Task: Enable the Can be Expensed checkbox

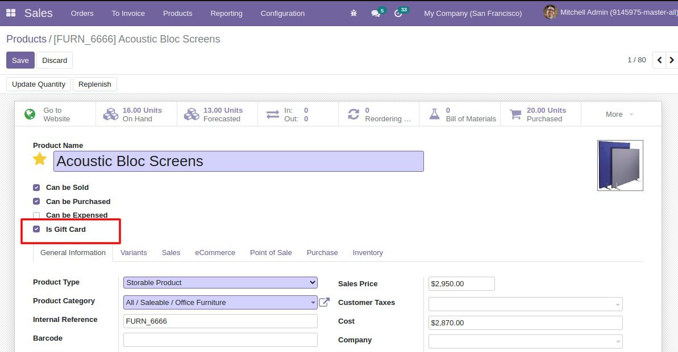Action: (36, 215)
